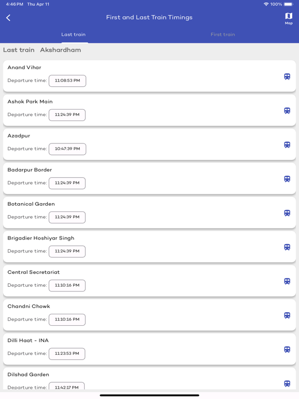The width and height of the screenshot is (299, 399).
Task: Tap the train icon for Botanical Garden
Action: 287,213
